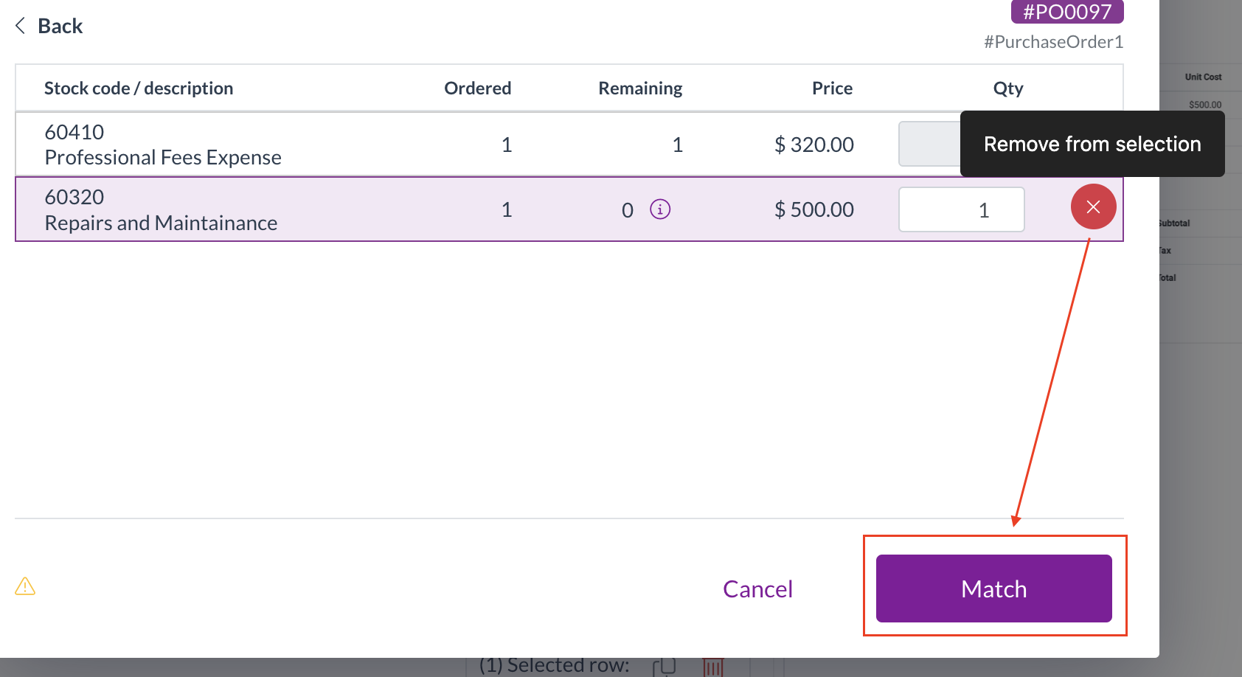Screen dimensions: 1242x677
Task: Click the Ordered column header
Action: click(x=477, y=88)
